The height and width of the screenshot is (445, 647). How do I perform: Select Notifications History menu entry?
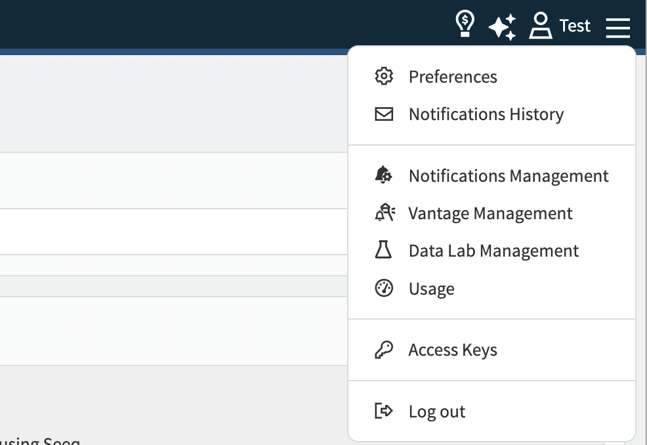coord(486,115)
